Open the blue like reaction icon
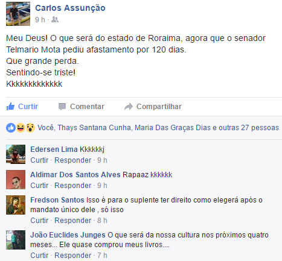The width and height of the screenshot is (282, 261). tap(11, 128)
